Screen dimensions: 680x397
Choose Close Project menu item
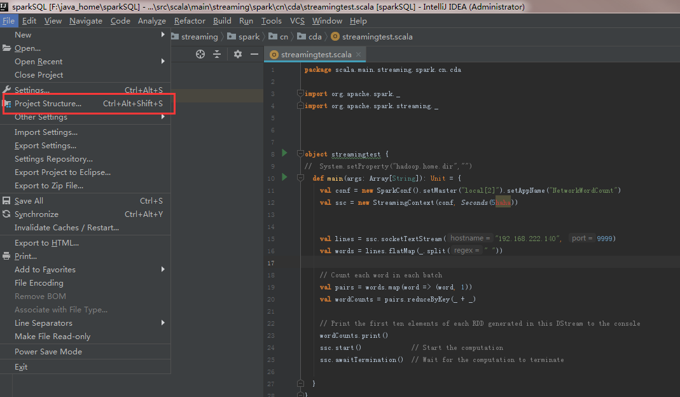(85, 75)
